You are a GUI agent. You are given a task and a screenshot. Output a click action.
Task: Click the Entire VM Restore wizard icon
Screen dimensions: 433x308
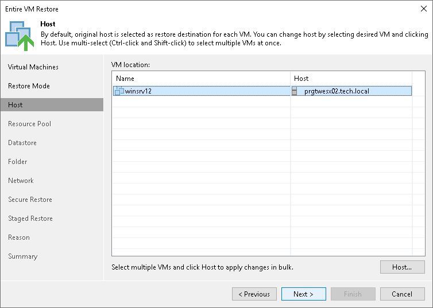pos(20,36)
